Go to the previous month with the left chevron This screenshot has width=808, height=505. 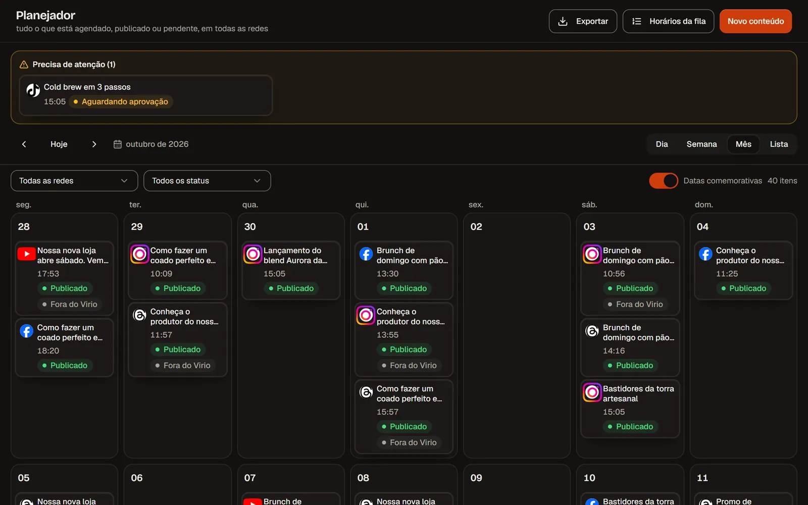[x=24, y=144]
